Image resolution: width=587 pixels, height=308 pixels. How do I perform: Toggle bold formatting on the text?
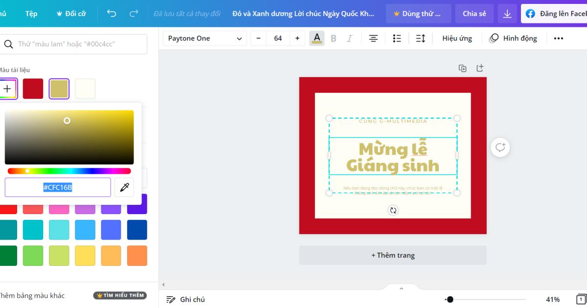click(x=333, y=38)
